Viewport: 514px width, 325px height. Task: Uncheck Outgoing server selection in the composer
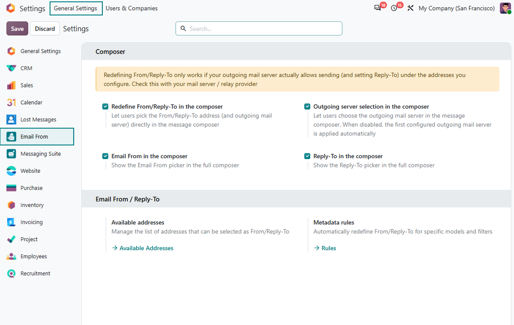[307, 106]
